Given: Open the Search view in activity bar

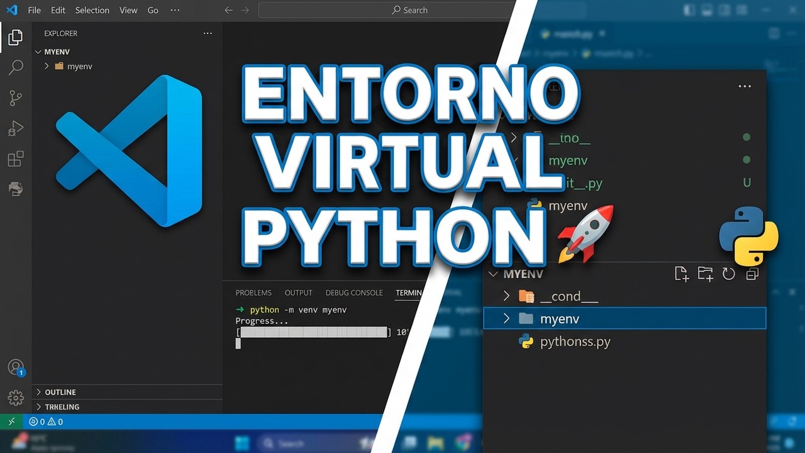Looking at the screenshot, I should [x=16, y=67].
